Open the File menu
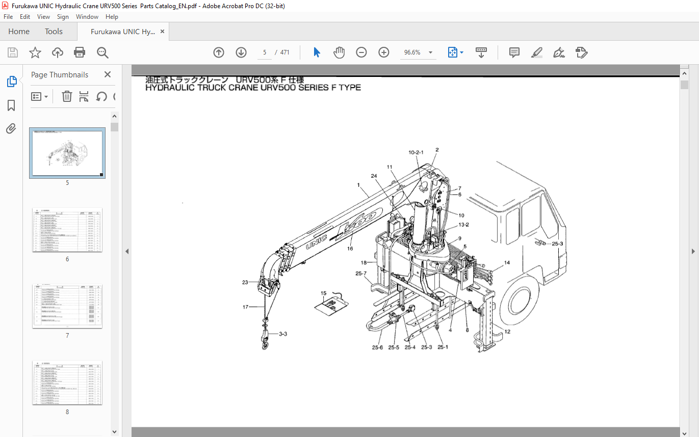This screenshot has height=437, width=699. click(x=8, y=17)
